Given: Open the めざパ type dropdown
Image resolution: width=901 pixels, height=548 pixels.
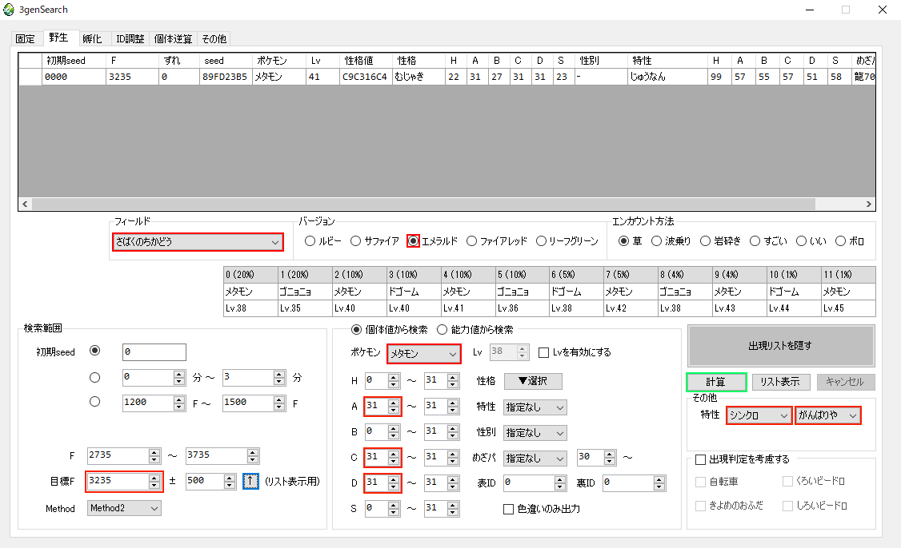Looking at the screenshot, I should tap(535, 458).
